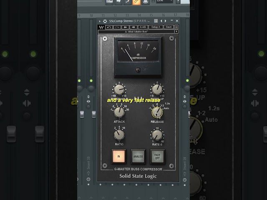This screenshot has width=267, height=200.
Task: Click the Save preset button
Action: pos(169,27)
